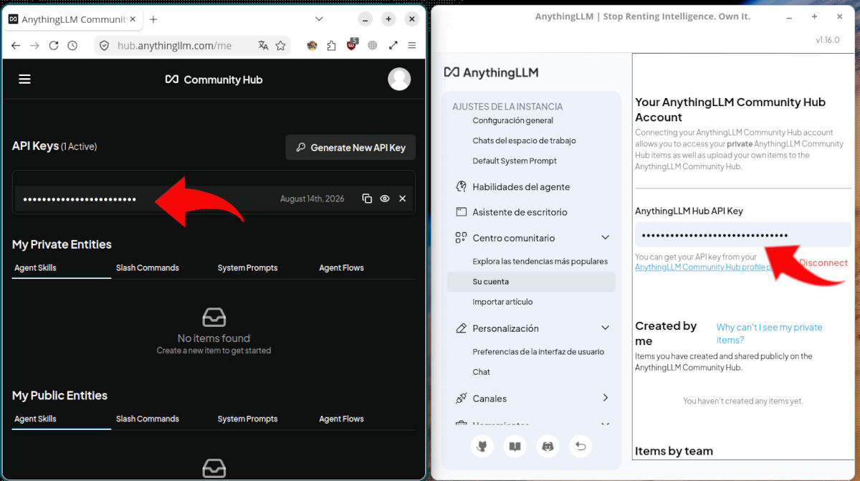Open the Discord icon in sidebar footer
Screen dimensions: 860x481
pyautogui.click(x=548, y=447)
